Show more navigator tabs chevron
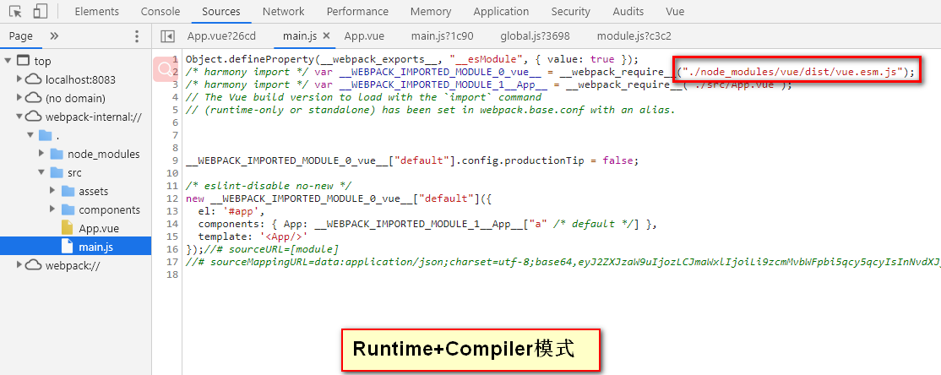 54,36
